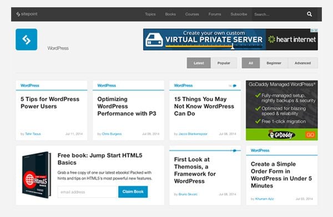Click the GO button in GoDaddy ad
333x217 pixels.
click(310, 135)
